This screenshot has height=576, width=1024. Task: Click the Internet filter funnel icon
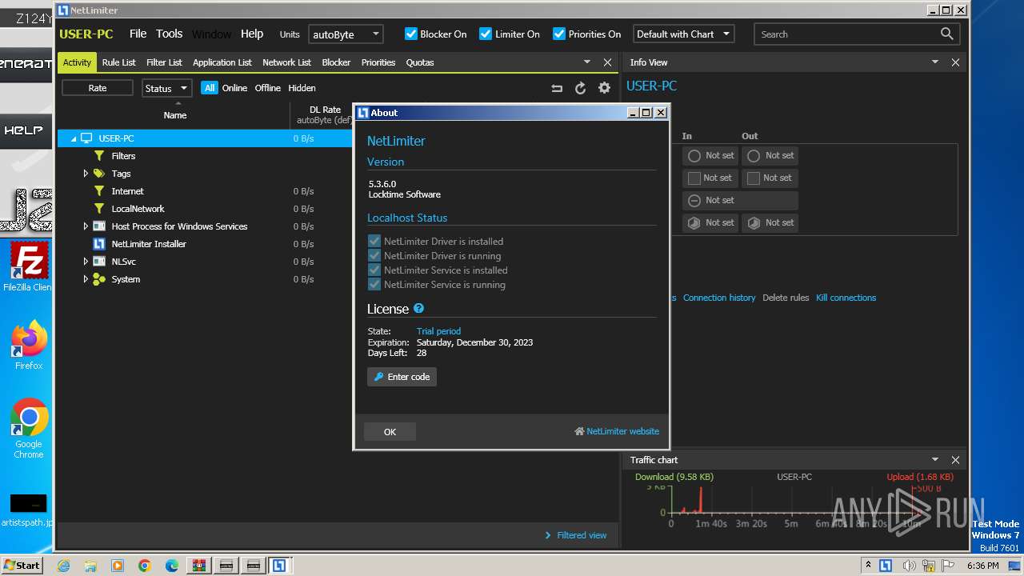[x=99, y=191]
